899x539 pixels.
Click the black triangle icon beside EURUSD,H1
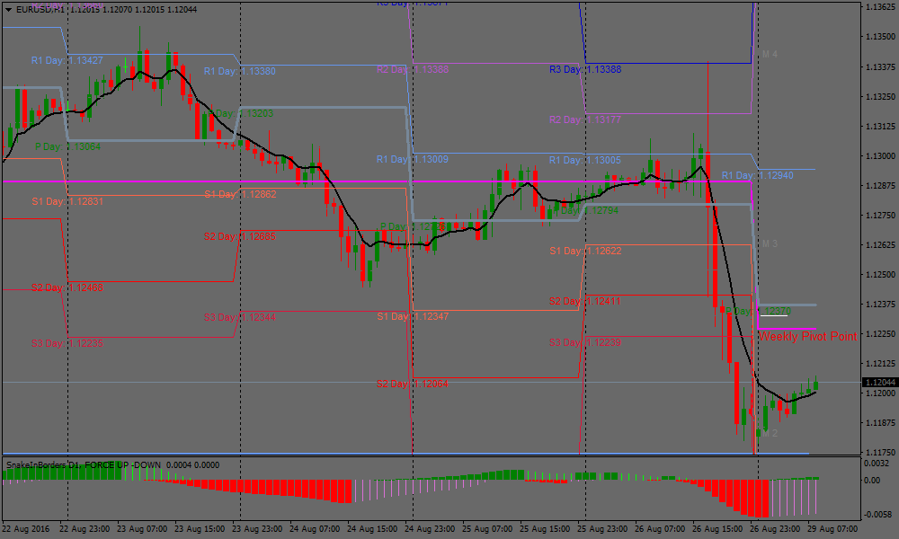pos(7,8)
